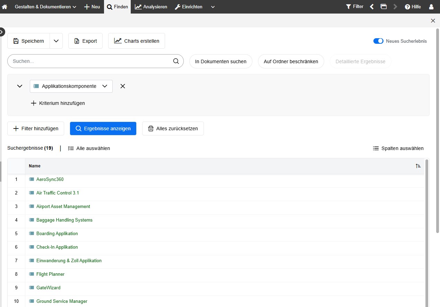Click into the Suchen search field
Image resolution: width=440 pixels, height=307 pixels.
tap(87, 61)
